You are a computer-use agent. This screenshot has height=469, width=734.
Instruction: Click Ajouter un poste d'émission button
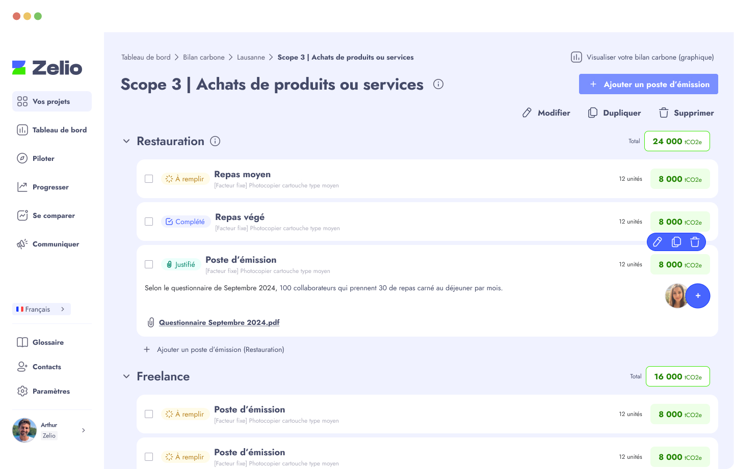(648, 84)
